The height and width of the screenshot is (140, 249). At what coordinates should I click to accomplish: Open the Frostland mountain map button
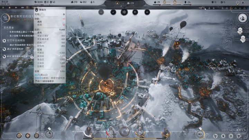pos(242,18)
